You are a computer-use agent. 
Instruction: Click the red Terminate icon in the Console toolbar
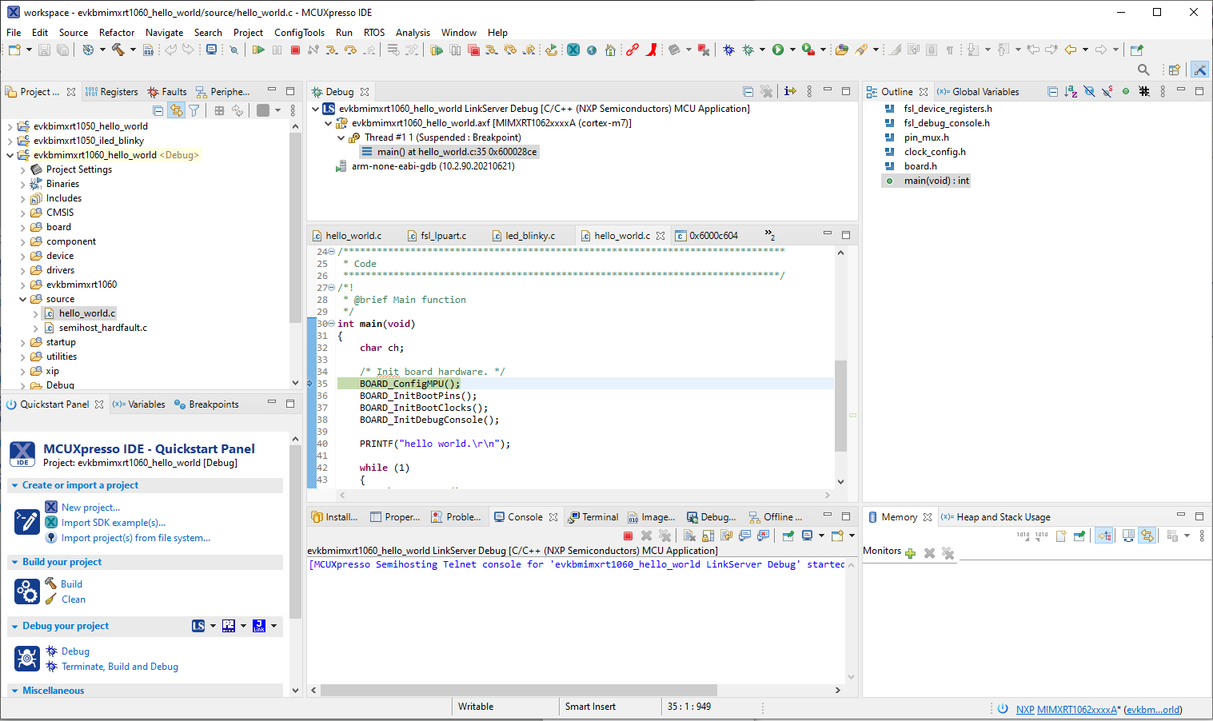coord(628,536)
